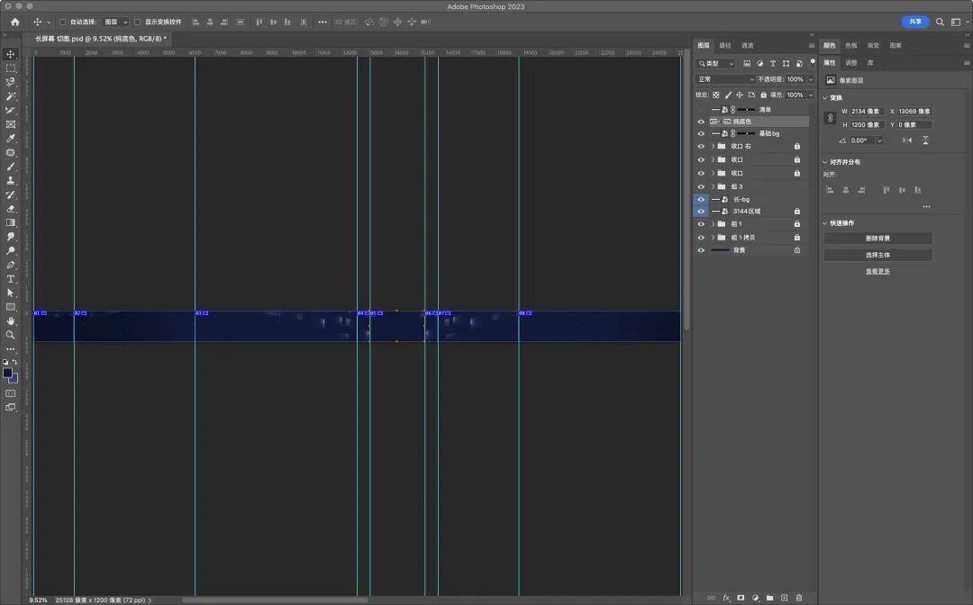Click the 选择主体 button
This screenshot has width=973, height=605.
(878, 255)
